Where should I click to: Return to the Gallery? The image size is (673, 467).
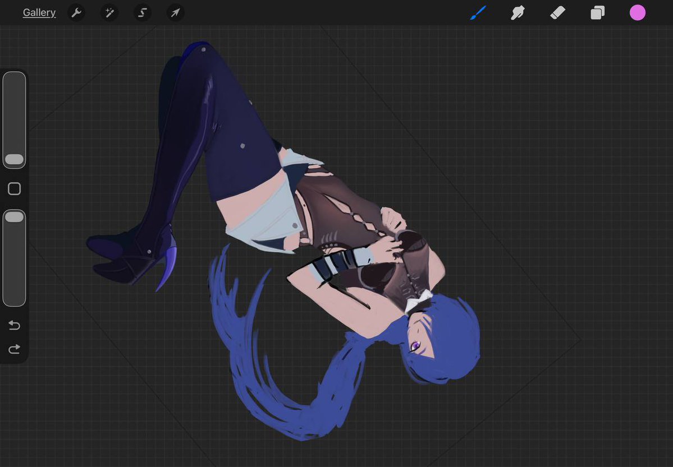39,12
